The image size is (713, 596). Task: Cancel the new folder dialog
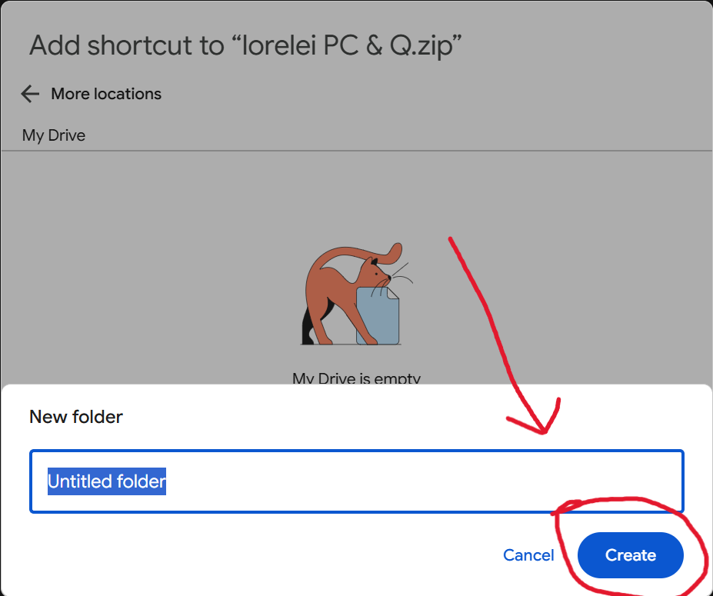coord(528,555)
